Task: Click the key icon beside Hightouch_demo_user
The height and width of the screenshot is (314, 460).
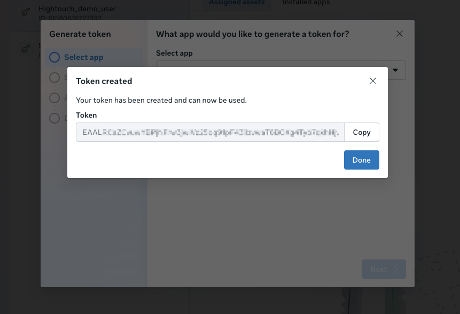Action: (25, 12)
